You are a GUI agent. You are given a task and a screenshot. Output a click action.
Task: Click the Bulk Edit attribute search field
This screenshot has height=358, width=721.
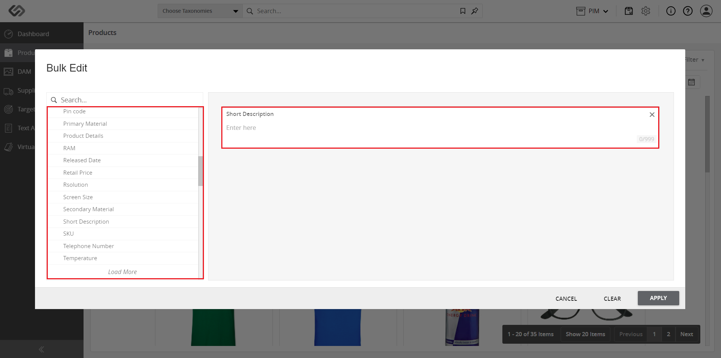125,100
